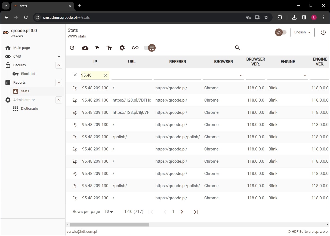Toggle the filter row switch in the toolbar

click(150, 48)
